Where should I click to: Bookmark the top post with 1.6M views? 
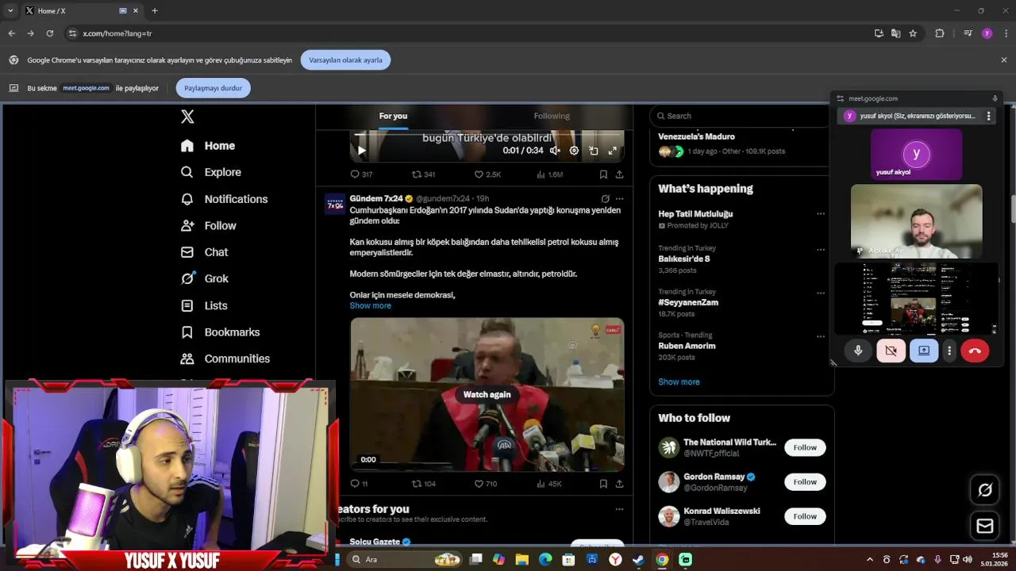pos(603,174)
